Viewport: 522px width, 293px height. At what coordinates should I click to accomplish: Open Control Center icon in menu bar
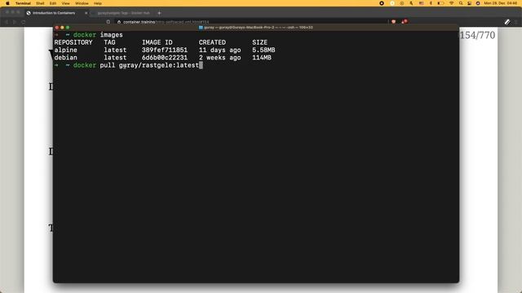tap(470, 3)
